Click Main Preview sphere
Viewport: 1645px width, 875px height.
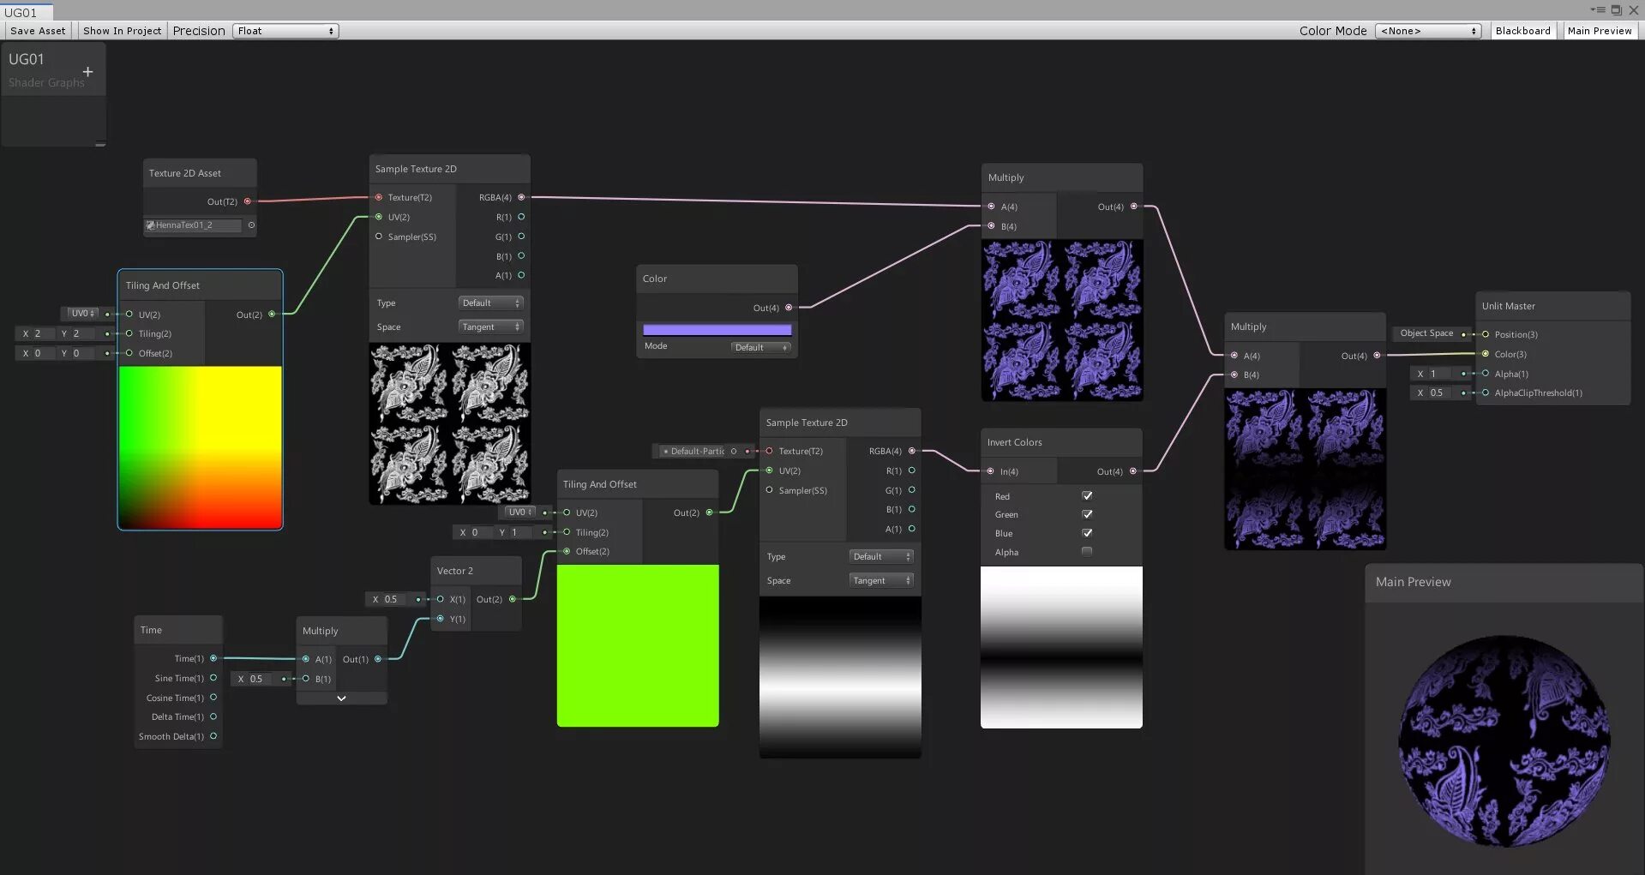(1504, 740)
